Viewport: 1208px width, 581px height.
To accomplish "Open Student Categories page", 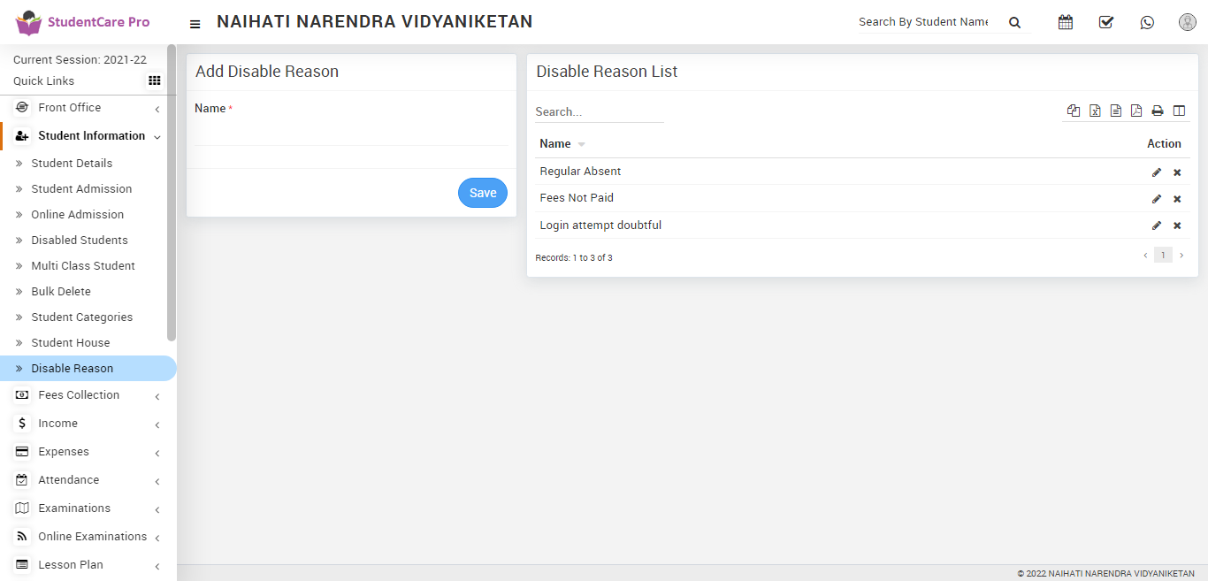I will [x=82, y=317].
